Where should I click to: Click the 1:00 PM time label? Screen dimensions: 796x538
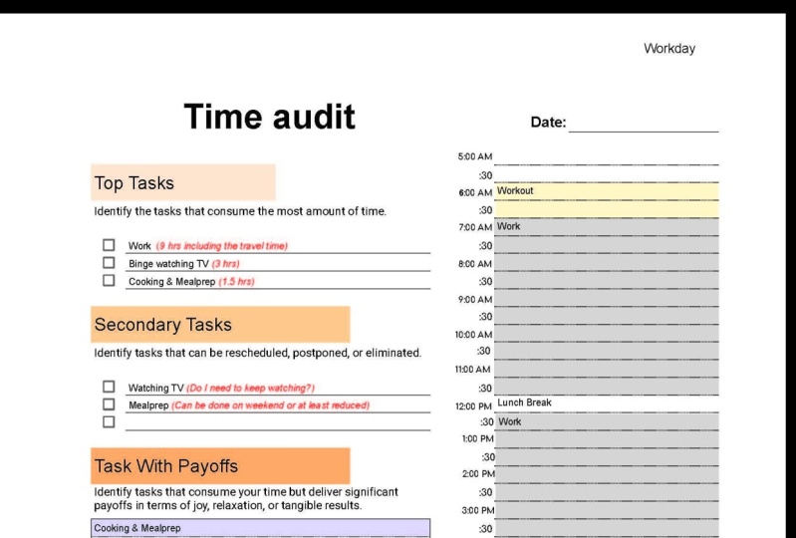[x=477, y=439]
